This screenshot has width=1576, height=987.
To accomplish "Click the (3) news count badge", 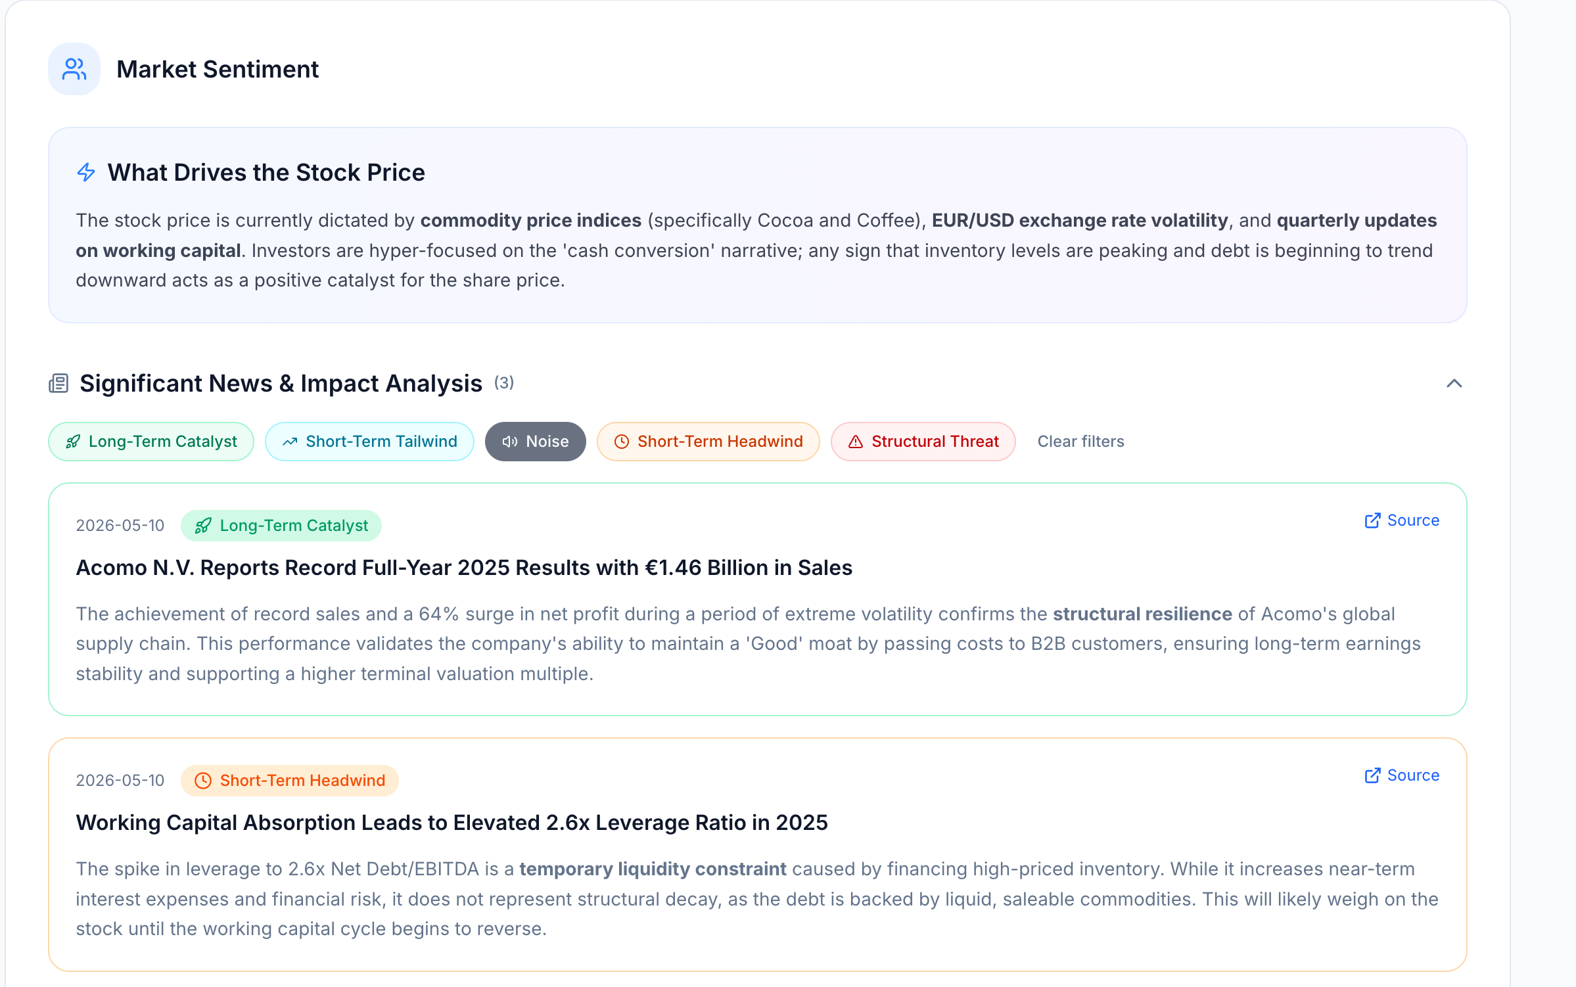I will click(504, 382).
